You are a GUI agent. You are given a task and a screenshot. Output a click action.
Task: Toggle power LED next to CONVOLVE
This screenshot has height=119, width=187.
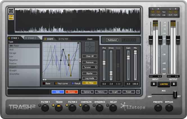click(80, 105)
